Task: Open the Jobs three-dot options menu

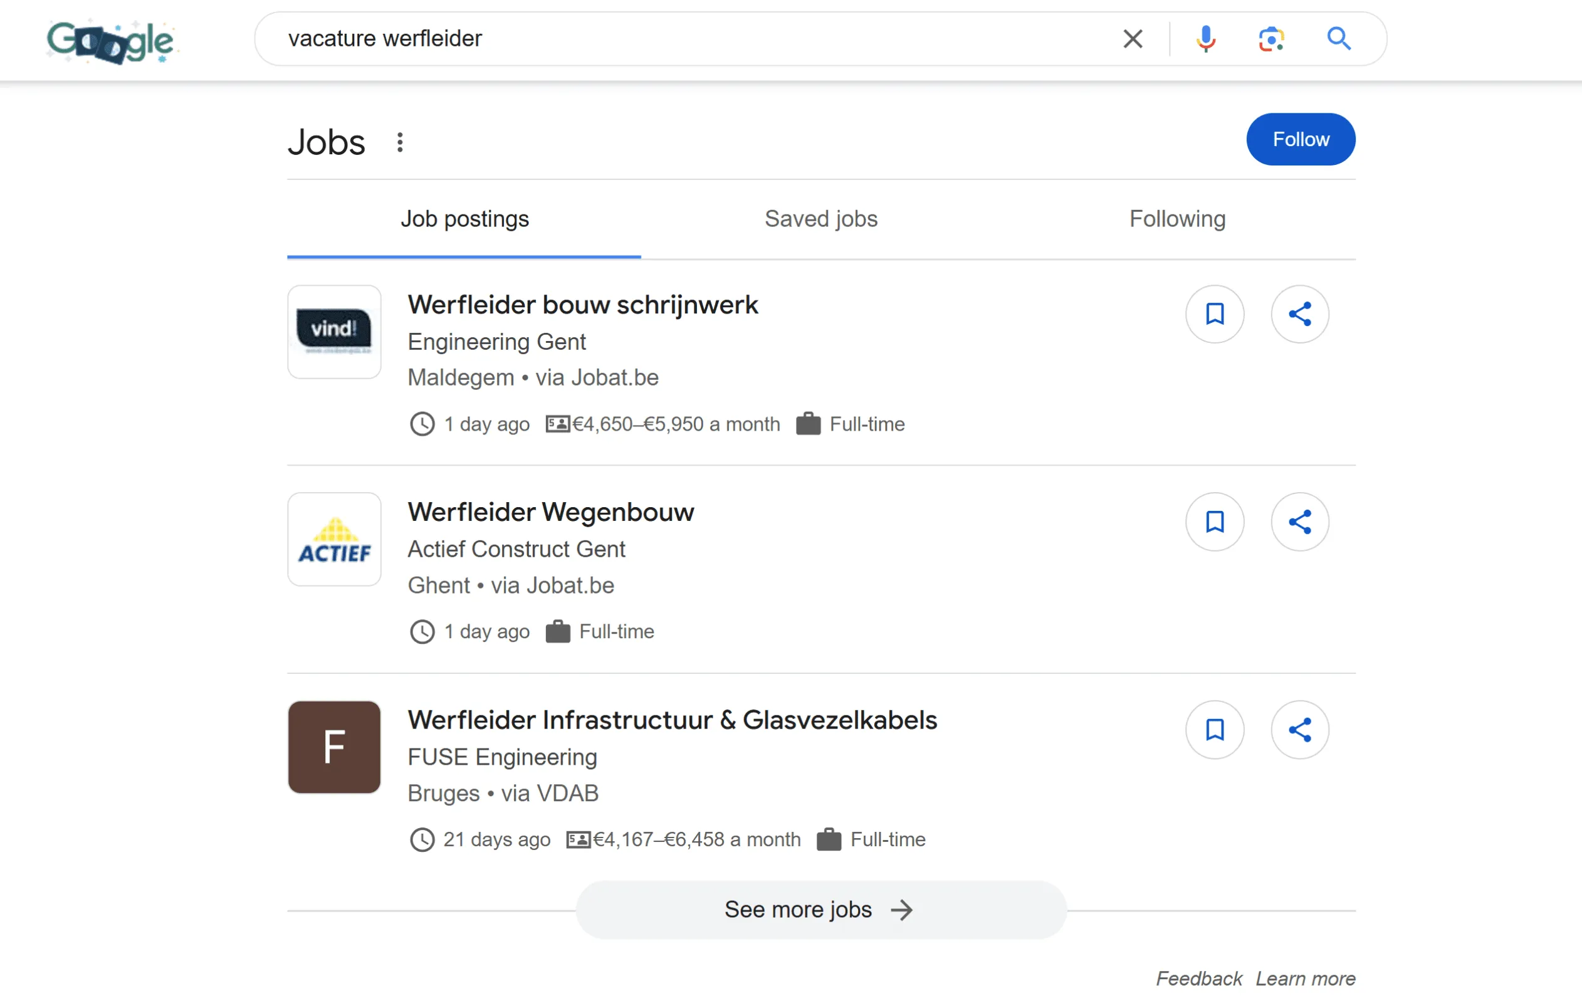Action: [399, 142]
